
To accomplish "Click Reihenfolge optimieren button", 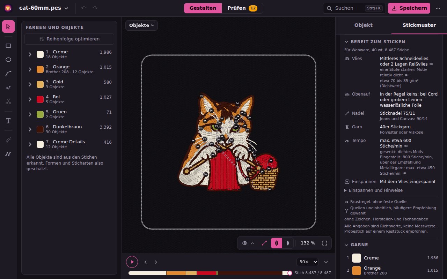I will [x=69, y=39].
